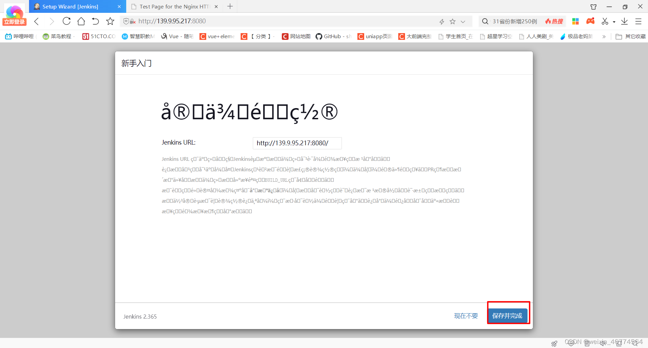This screenshot has height=348, width=648.
Task: Open the colorful apps grid icon
Action: tap(575, 21)
